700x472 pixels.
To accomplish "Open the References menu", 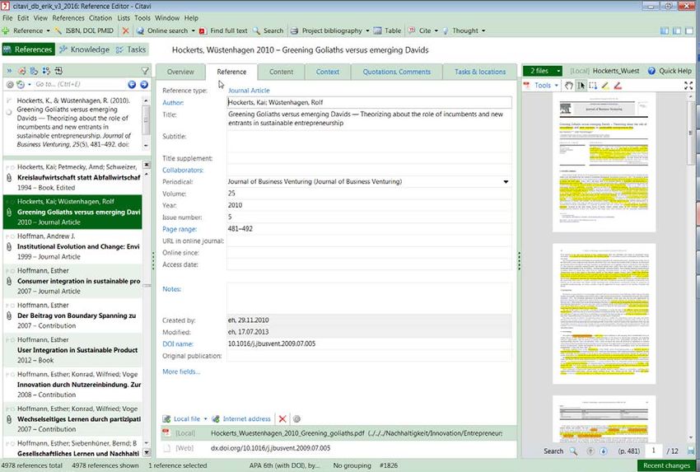I will 68,18.
